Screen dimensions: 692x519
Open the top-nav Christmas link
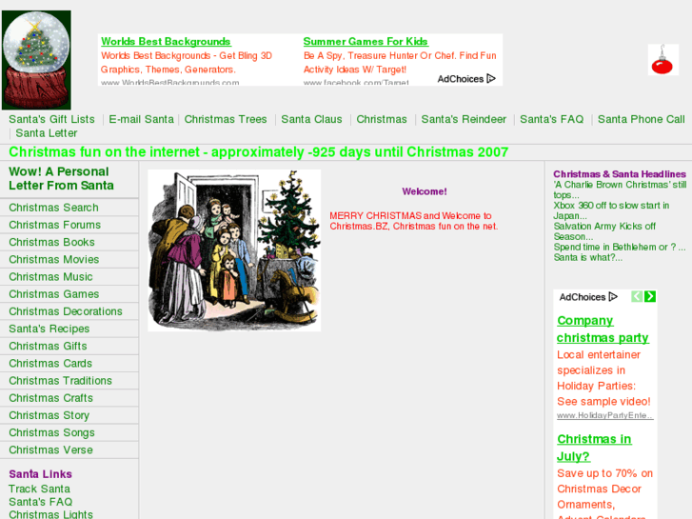(x=382, y=119)
